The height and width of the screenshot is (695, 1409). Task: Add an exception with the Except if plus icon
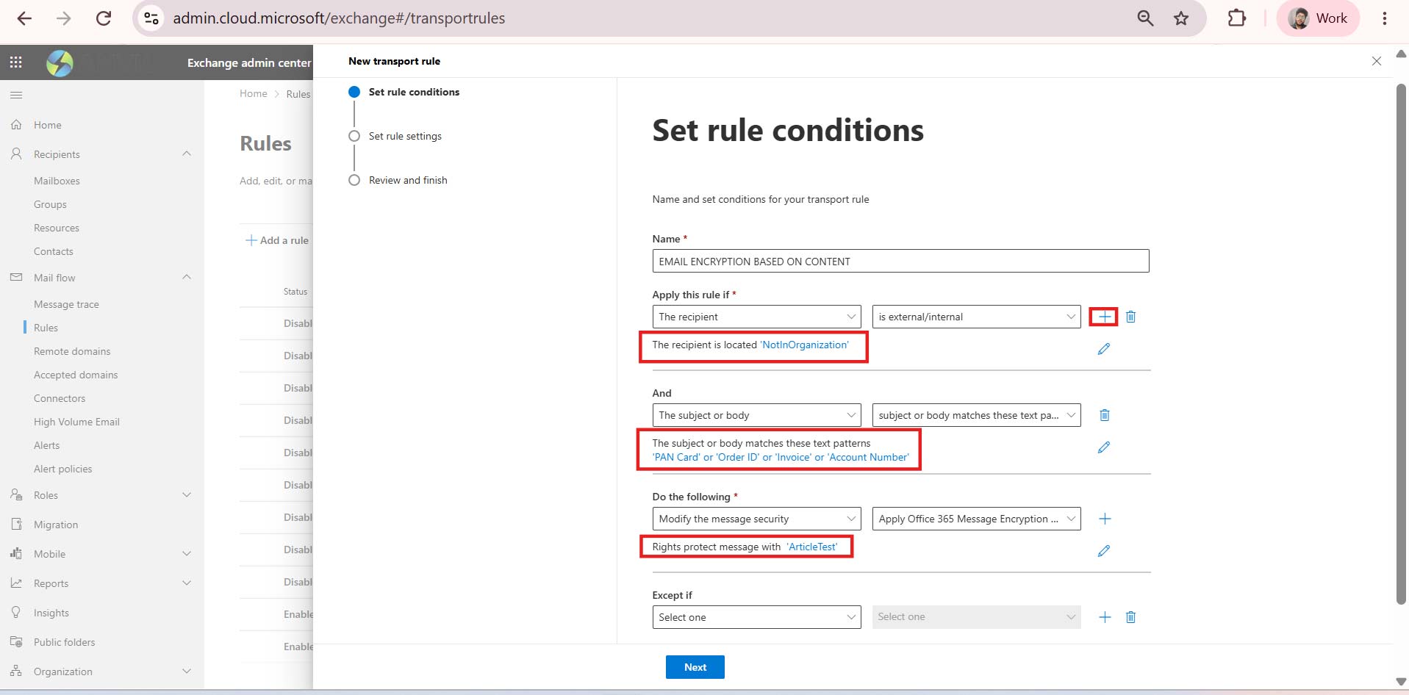click(1104, 617)
